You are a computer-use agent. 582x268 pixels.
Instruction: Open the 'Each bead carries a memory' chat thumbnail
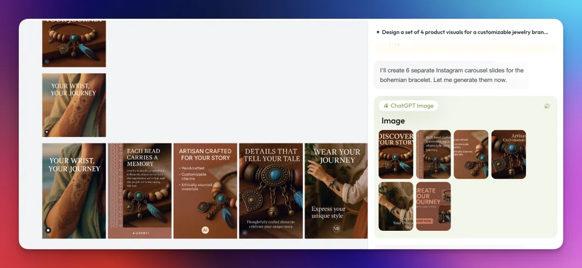(433, 154)
